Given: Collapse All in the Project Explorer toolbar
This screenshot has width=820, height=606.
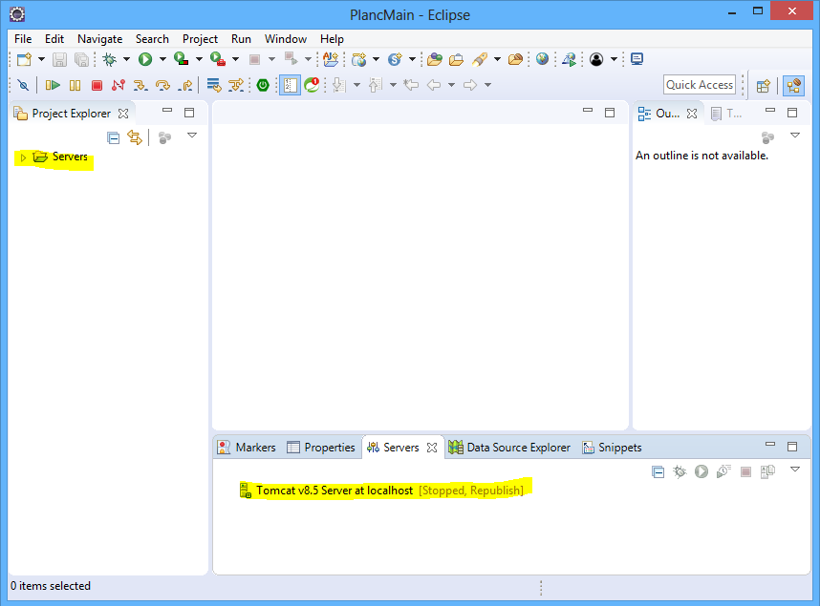Looking at the screenshot, I should (113, 137).
